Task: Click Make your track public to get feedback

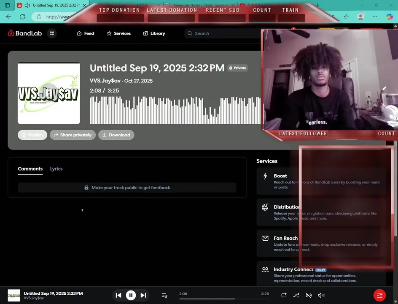Action: pyautogui.click(x=127, y=187)
